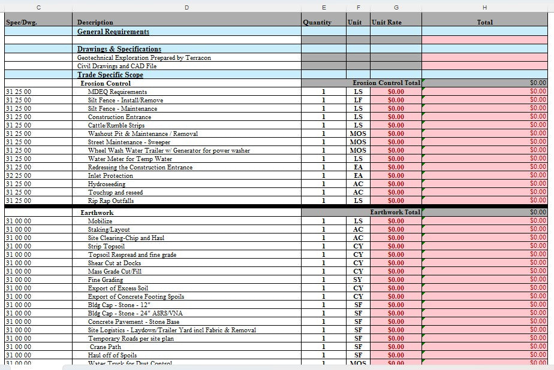Select the Spec/Dwg. heading cell
This screenshot has height=370, width=554.
21,22
